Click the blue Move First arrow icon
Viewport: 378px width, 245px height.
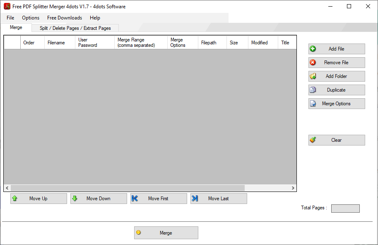(x=135, y=199)
